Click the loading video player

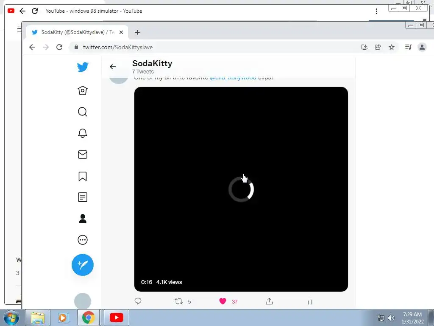coord(241,189)
